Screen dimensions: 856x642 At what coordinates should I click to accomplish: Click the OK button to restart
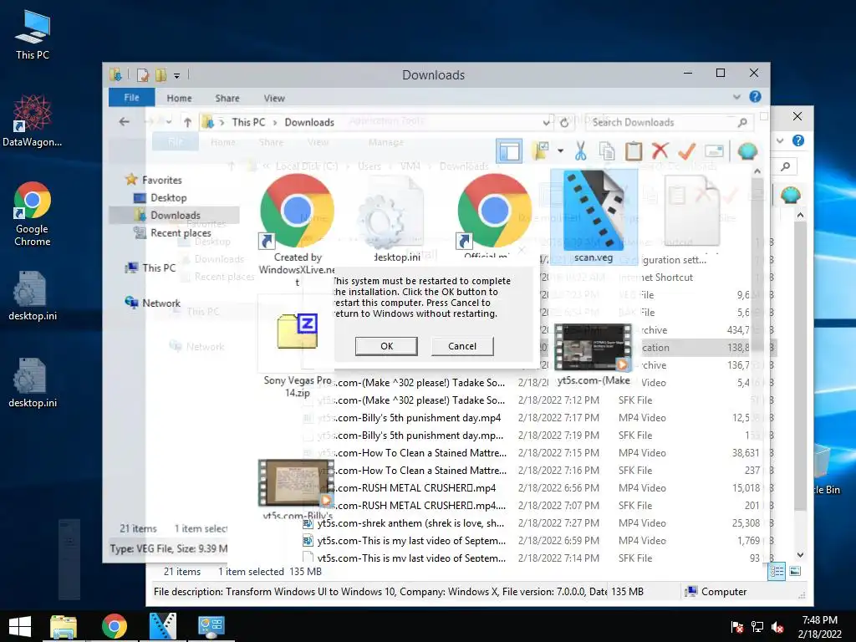pos(386,346)
